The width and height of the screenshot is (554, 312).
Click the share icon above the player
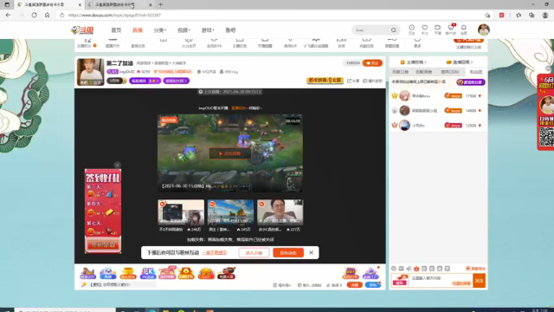(353, 81)
